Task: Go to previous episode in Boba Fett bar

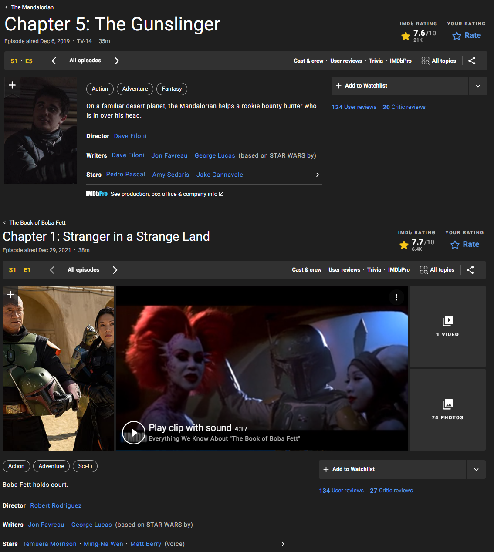Action: [x=52, y=270]
